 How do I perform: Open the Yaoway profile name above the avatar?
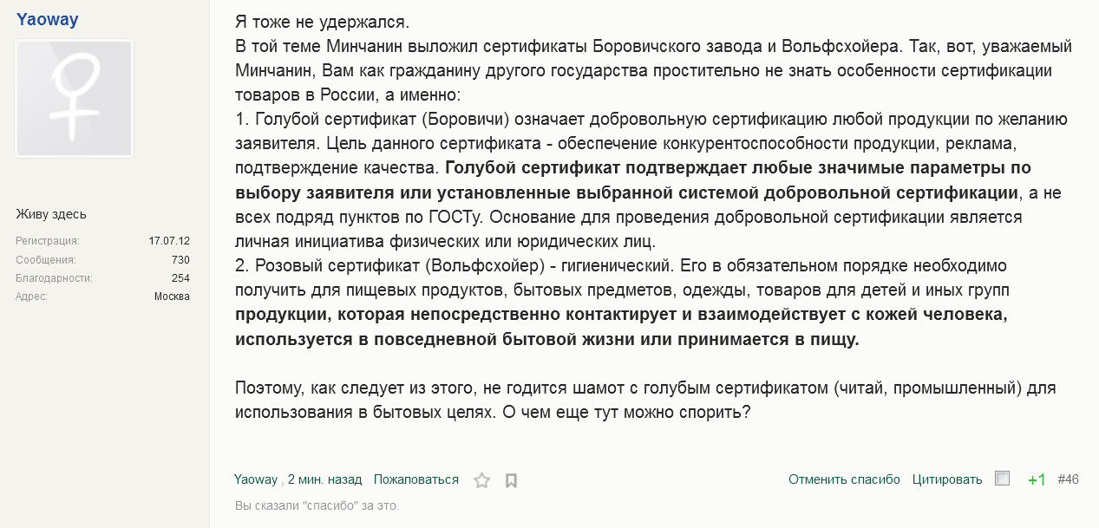pyautogui.click(x=48, y=19)
